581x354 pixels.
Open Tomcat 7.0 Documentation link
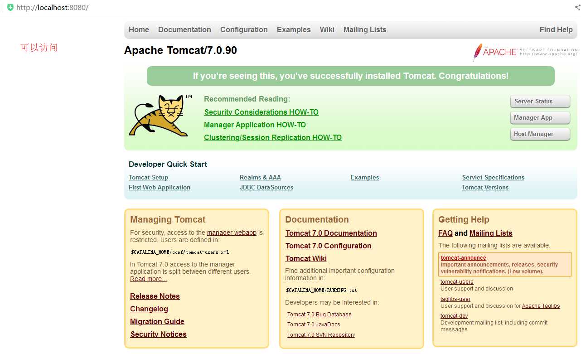331,233
